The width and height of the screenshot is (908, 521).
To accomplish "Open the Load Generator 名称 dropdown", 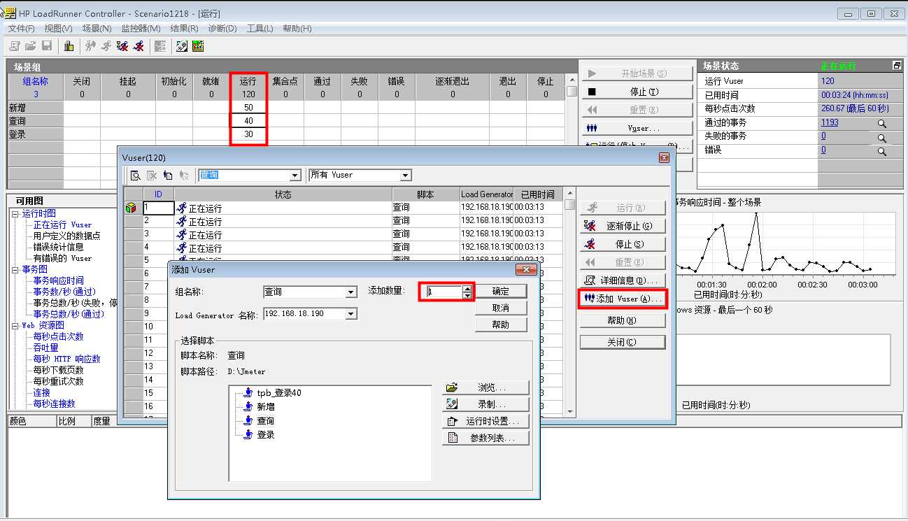I will pos(351,314).
